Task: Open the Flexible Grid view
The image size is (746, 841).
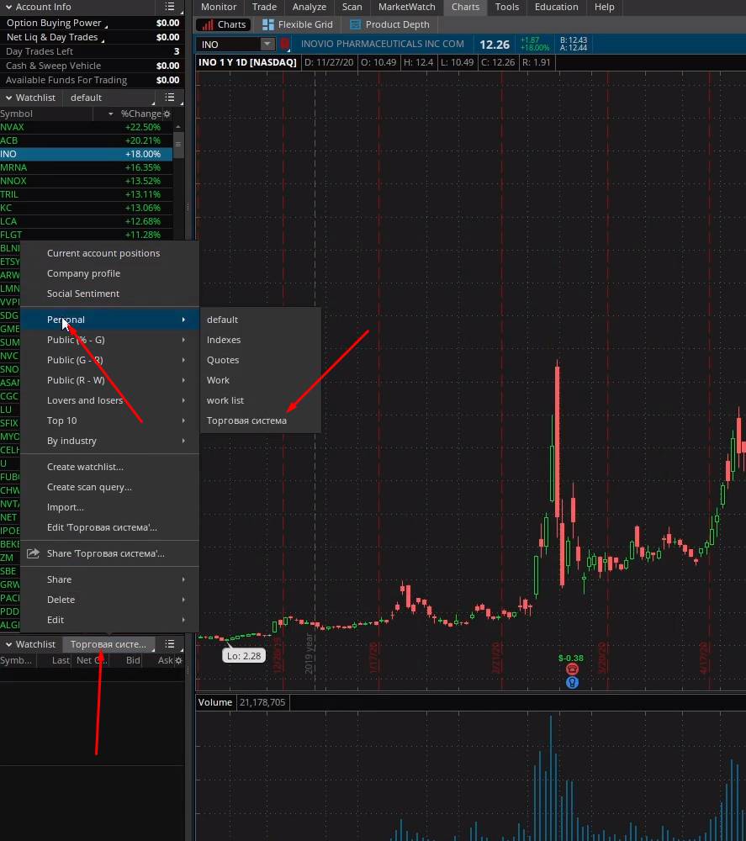Action: coord(297,25)
